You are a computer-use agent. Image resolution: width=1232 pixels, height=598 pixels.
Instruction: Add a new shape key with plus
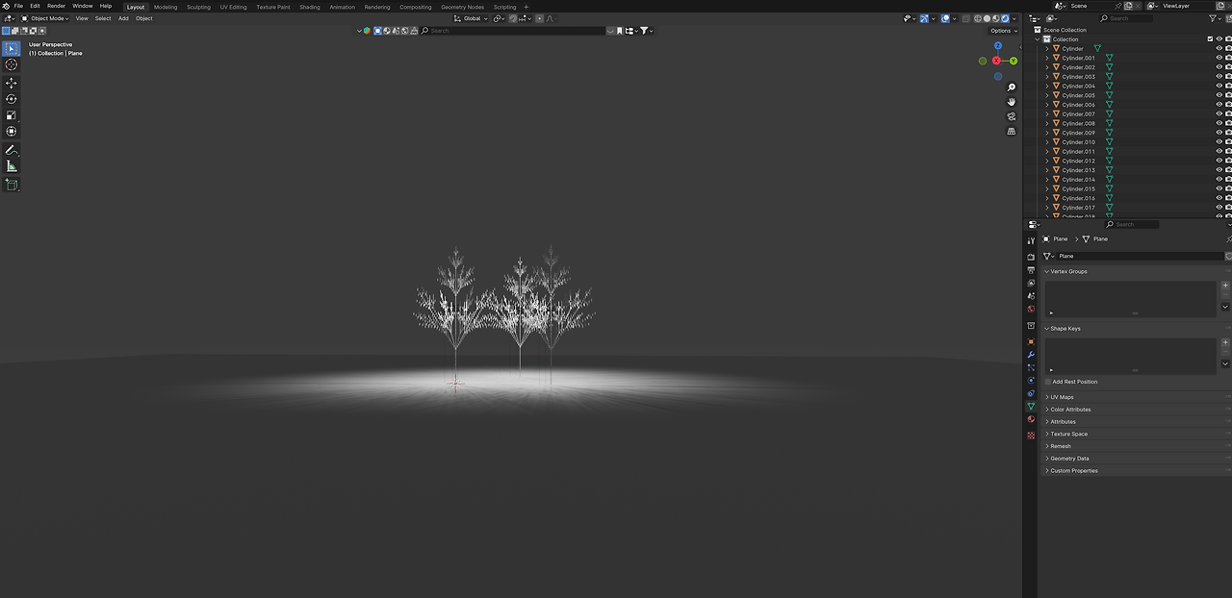[1225, 343]
